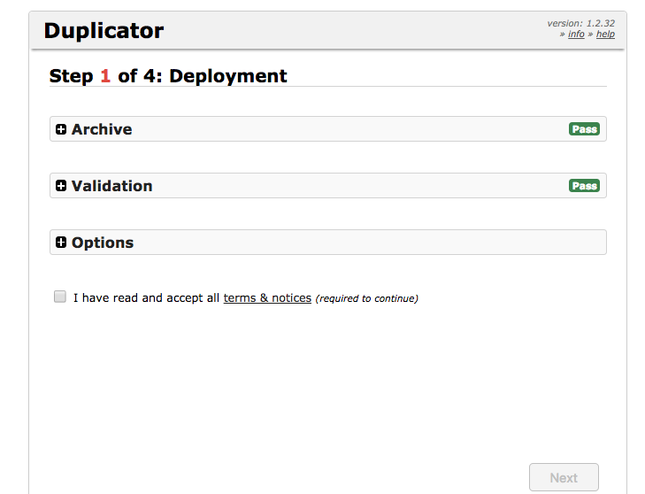Open the terms & notices link
Screen dimensions: 645x494
(267, 298)
